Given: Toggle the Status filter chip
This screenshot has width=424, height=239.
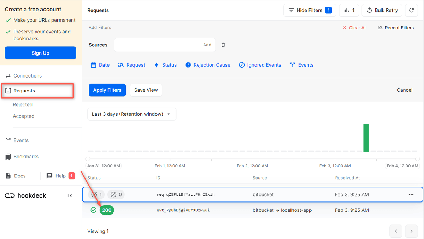Looking at the screenshot, I should pos(165,65).
